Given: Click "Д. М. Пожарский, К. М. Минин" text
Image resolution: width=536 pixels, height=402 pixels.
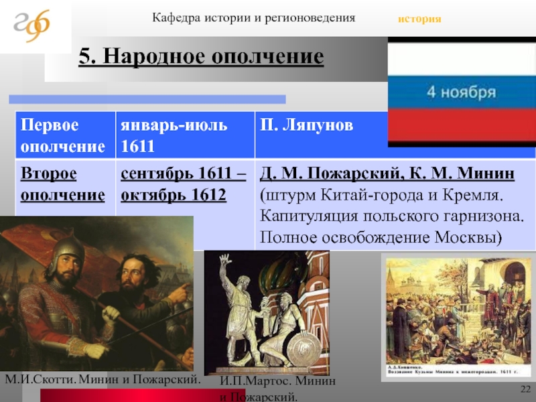Looking at the screenshot, I should (x=387, y=175).
